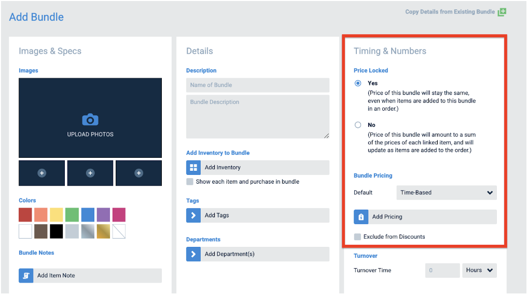Viewport: 528px width, 295px height.
Task: Click the price tag icon beside Add Pricing
Action: [361, 217]
